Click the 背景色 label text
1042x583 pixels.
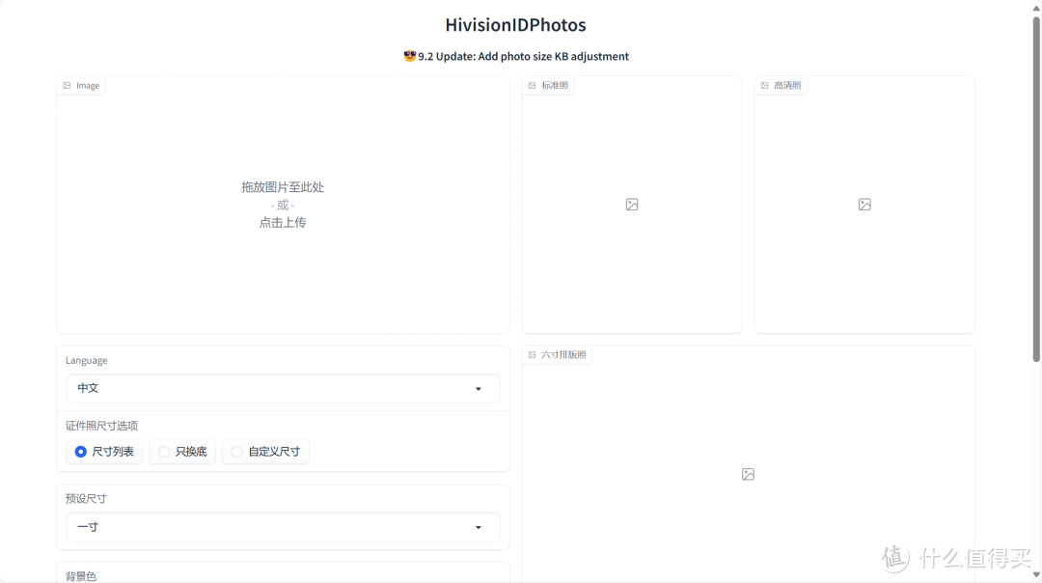click(x=81, y=576)
